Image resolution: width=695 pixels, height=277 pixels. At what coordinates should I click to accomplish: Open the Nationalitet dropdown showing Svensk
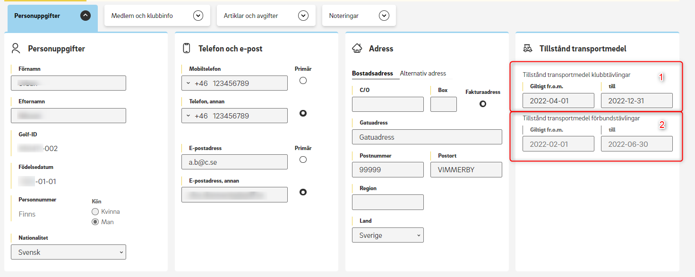pyautogui.click(x=69, y=252)
